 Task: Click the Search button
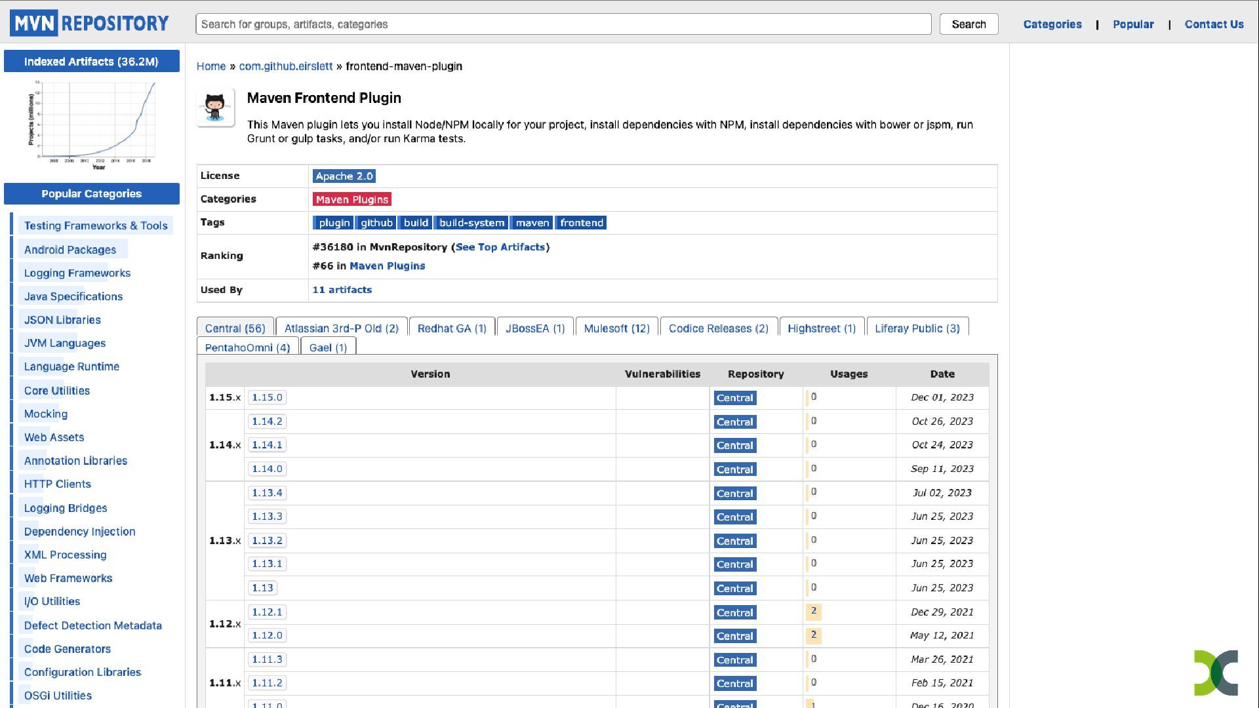(x=969, y=24)
